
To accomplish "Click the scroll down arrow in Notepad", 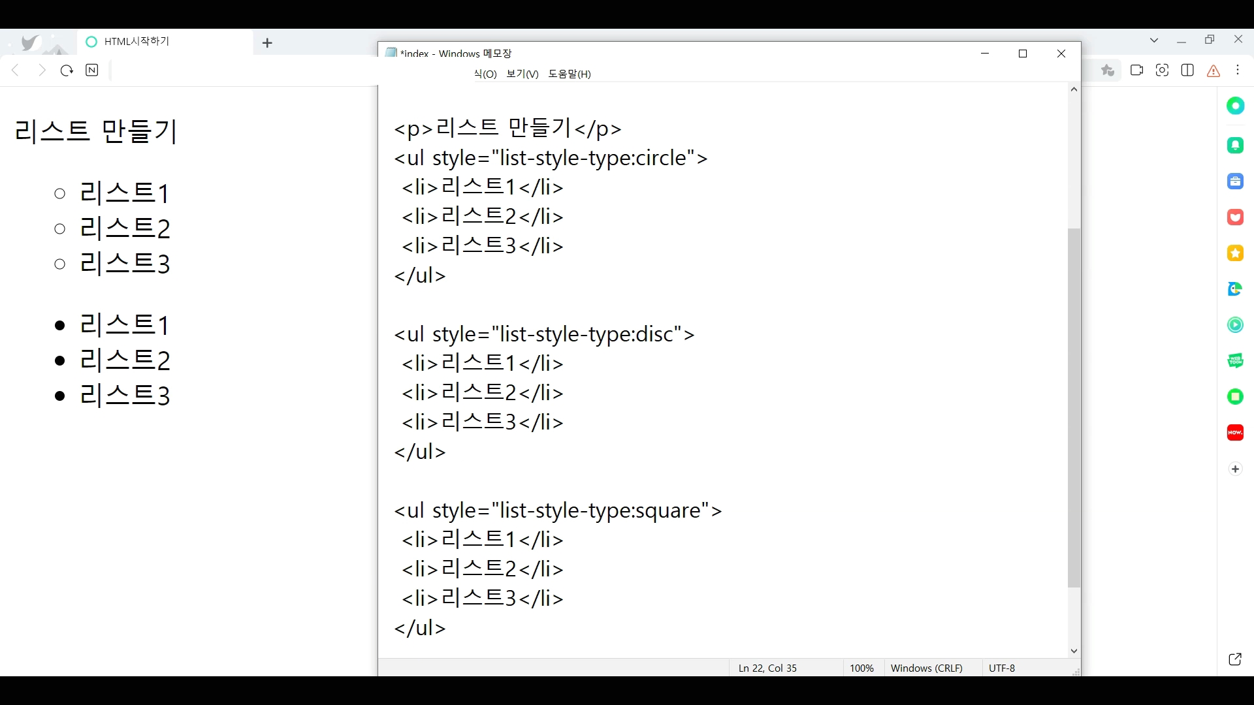I will 1074,651.
